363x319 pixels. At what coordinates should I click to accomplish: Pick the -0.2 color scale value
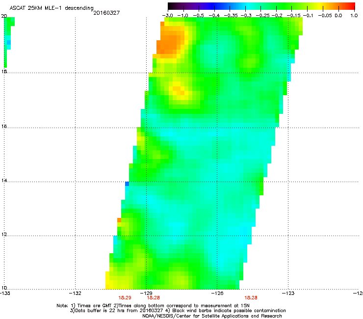click(277, 16)
